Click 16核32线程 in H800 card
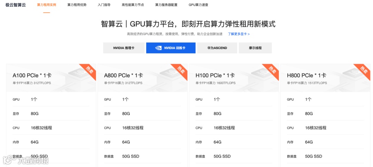The height and width of the screenshot is (167, 373). [316, 128]
